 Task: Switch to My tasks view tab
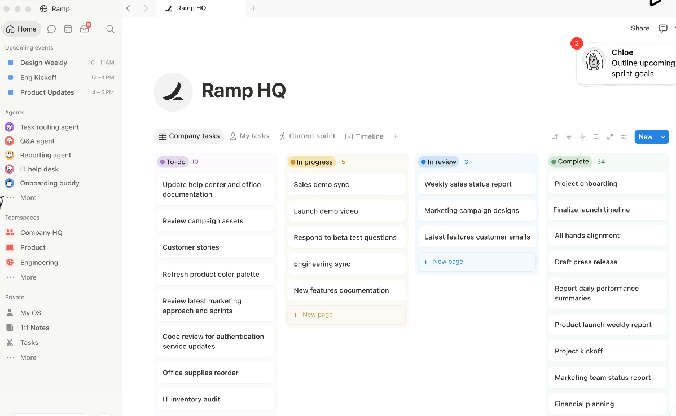249,136
